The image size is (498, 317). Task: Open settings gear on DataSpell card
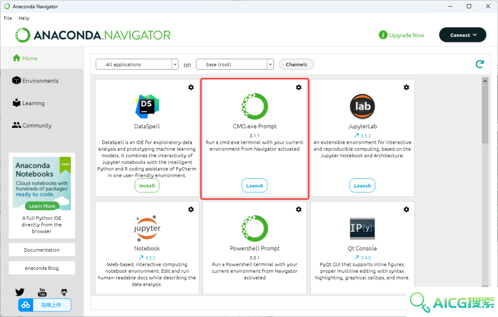pos(191,87)
